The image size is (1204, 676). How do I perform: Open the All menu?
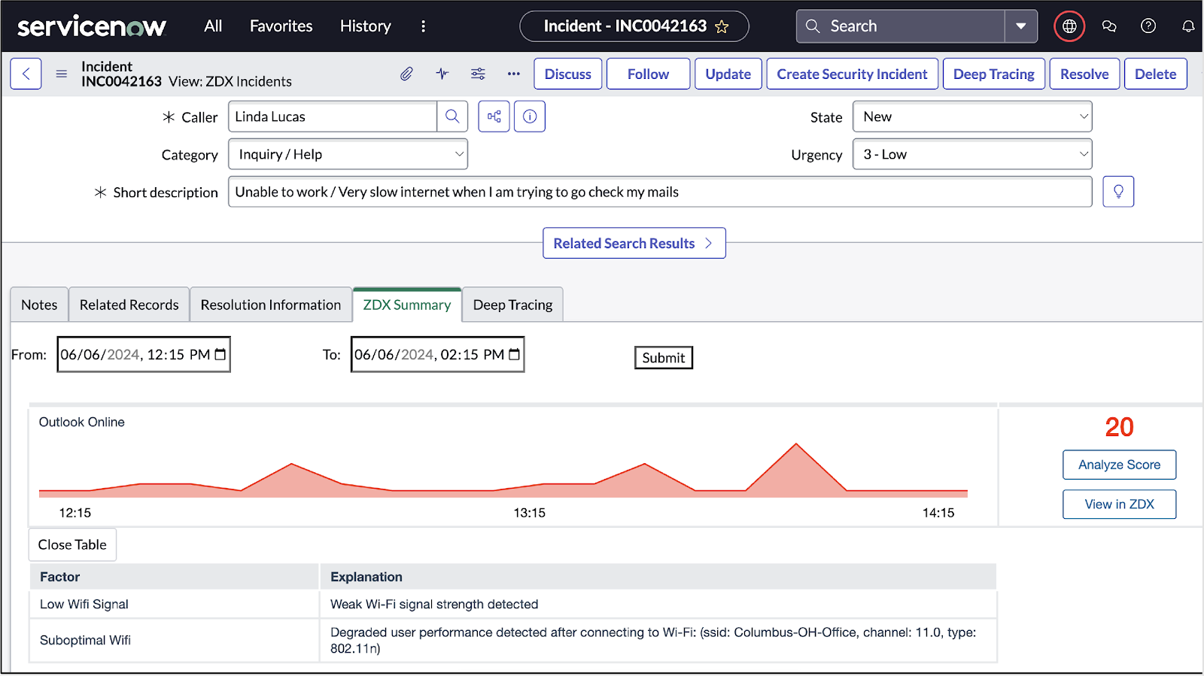[213, 26]
